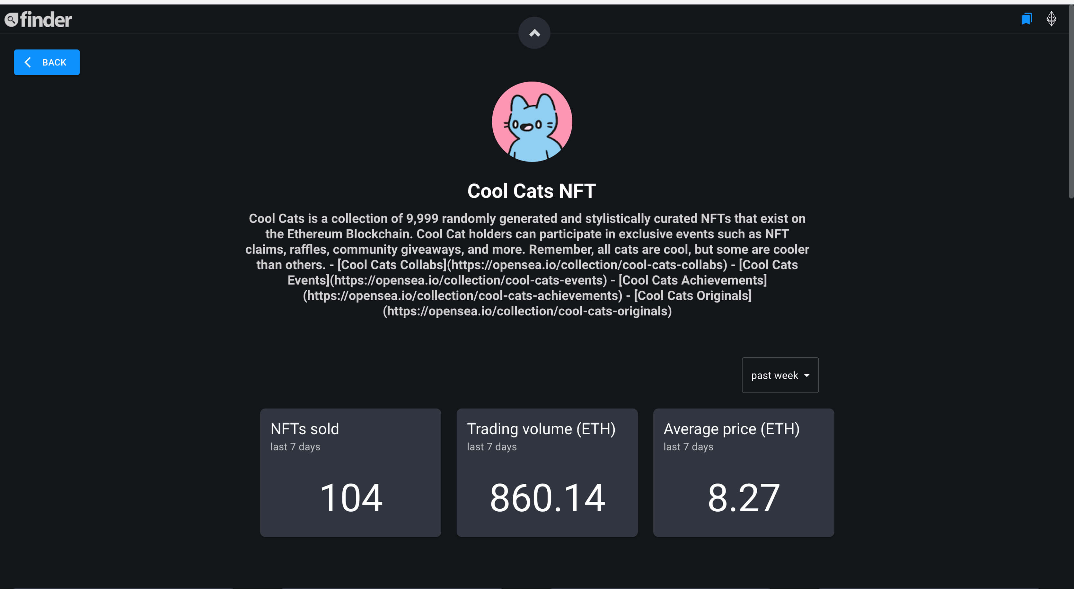1074x589 pixels.
Task: Collapse the header with the up chevron
Action: (x=534, y=33)
